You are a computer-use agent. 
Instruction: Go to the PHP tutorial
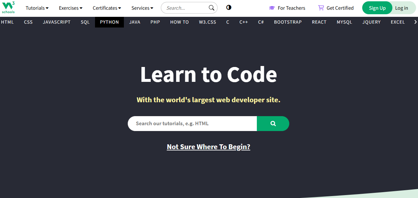[x=155, y=22]
